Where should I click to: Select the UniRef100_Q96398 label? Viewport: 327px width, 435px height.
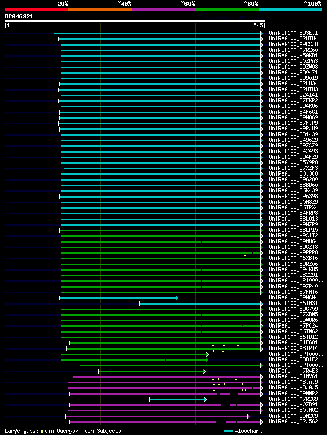pos(293,196)
